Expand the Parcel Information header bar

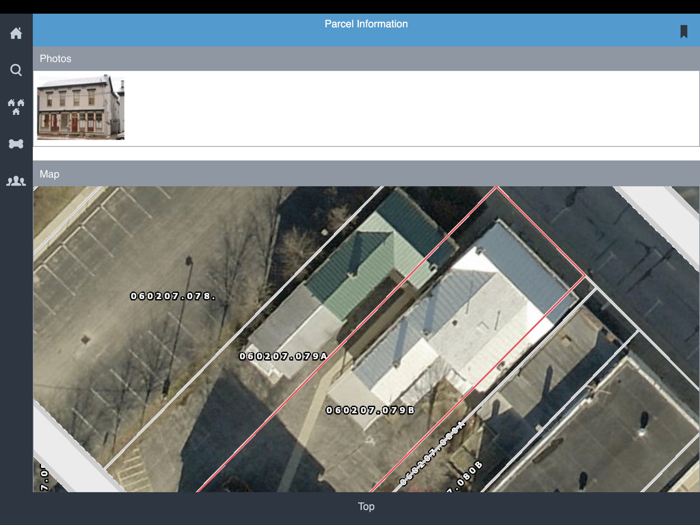366,24
